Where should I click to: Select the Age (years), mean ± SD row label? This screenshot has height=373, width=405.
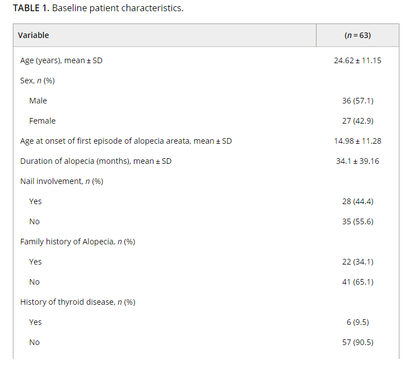61,60
